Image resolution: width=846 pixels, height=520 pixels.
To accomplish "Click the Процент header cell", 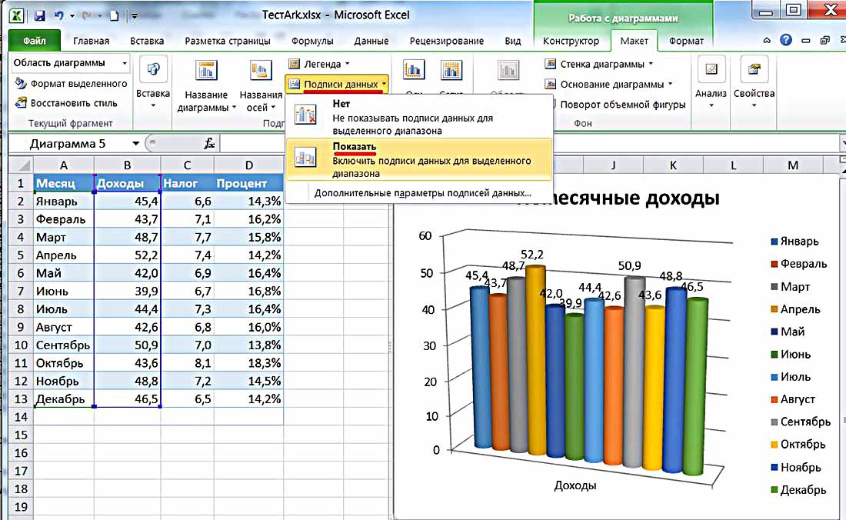I will [248, 183].
